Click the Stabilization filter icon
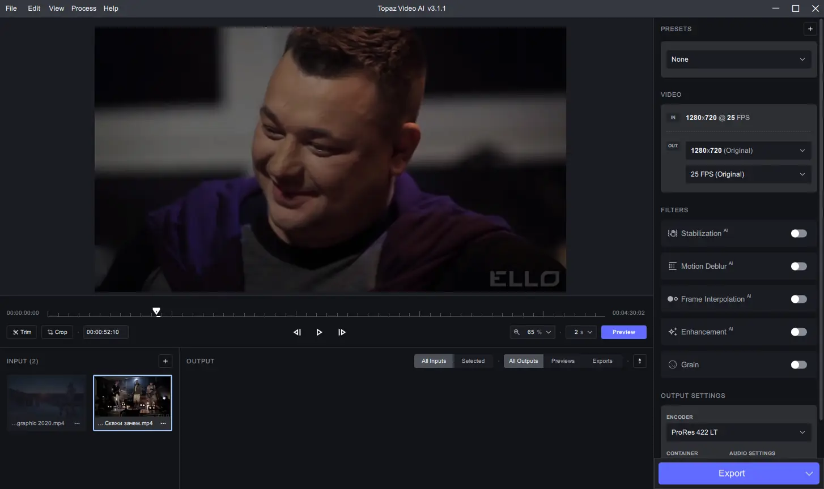The width and height of the screenshot is (824, 489). [x=673, y=233]
